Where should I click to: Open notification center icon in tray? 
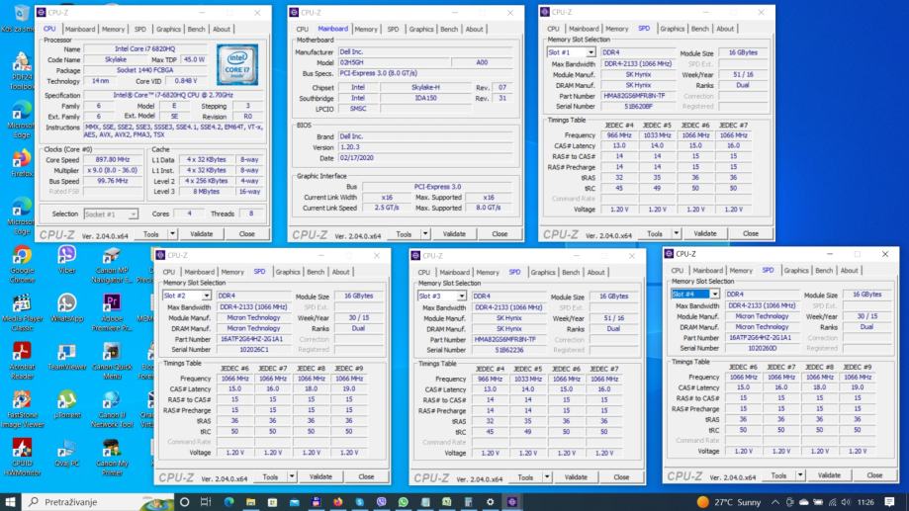click(x=890, y=502)
